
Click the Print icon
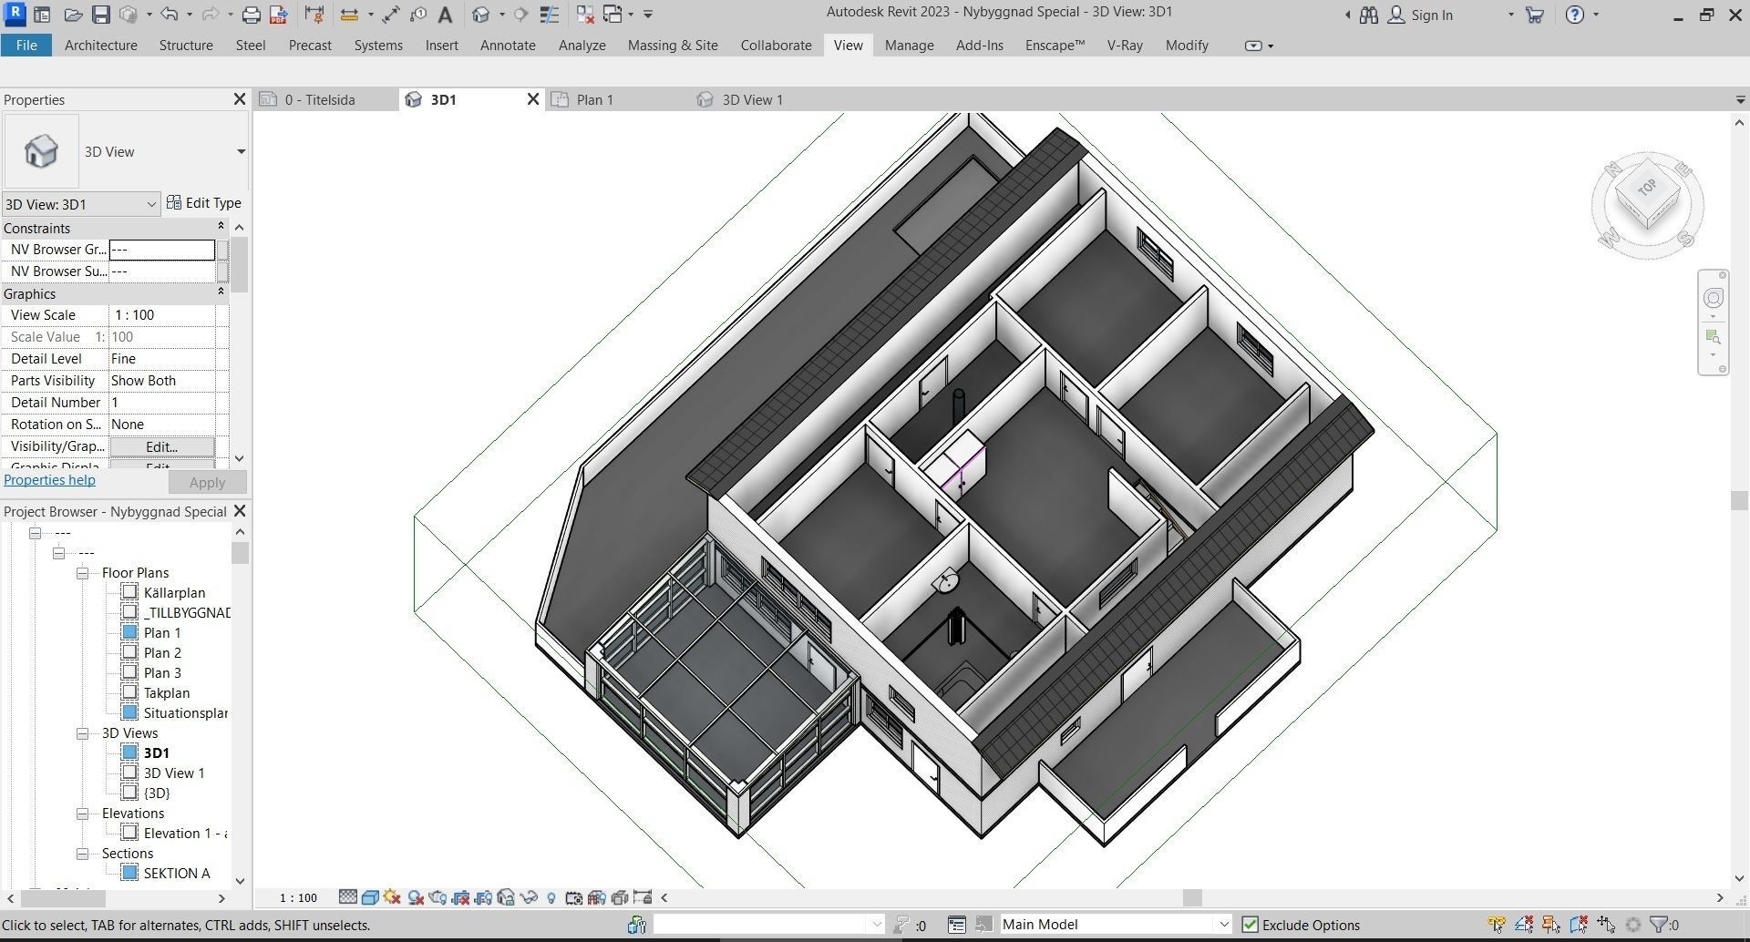[x=251, y=15]
